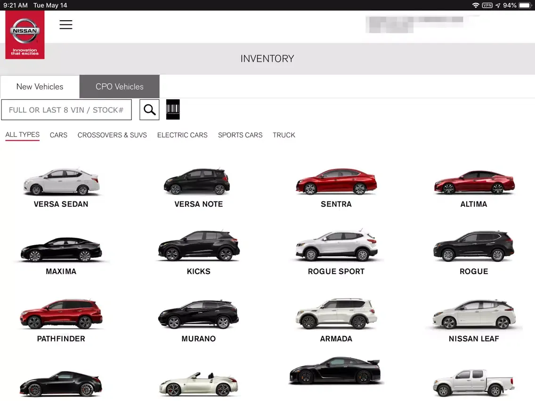Tap the Nissan logo

click(25, 35)
